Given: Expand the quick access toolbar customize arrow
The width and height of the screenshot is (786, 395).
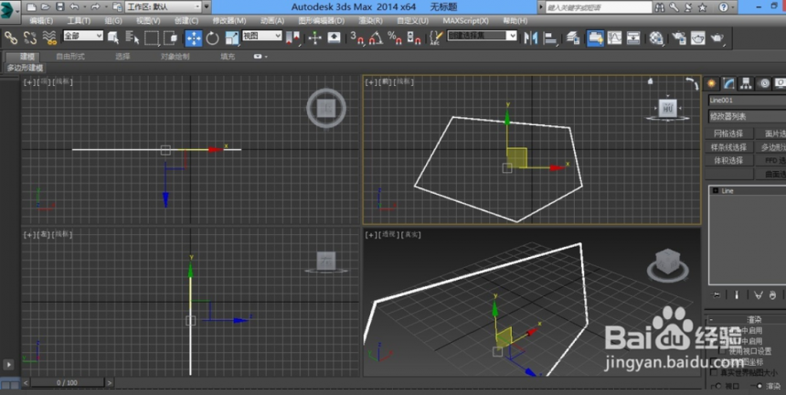Looking at the screenshot, I should click(x=206, y=7).
